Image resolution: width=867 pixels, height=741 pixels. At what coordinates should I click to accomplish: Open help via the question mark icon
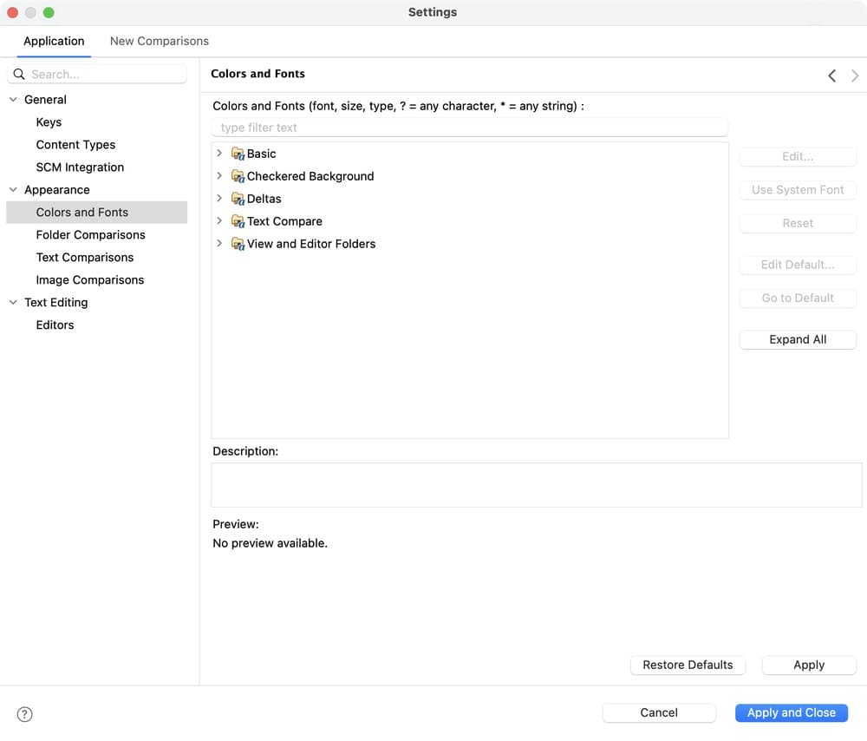pyautogui.click(x=25, y=714)
